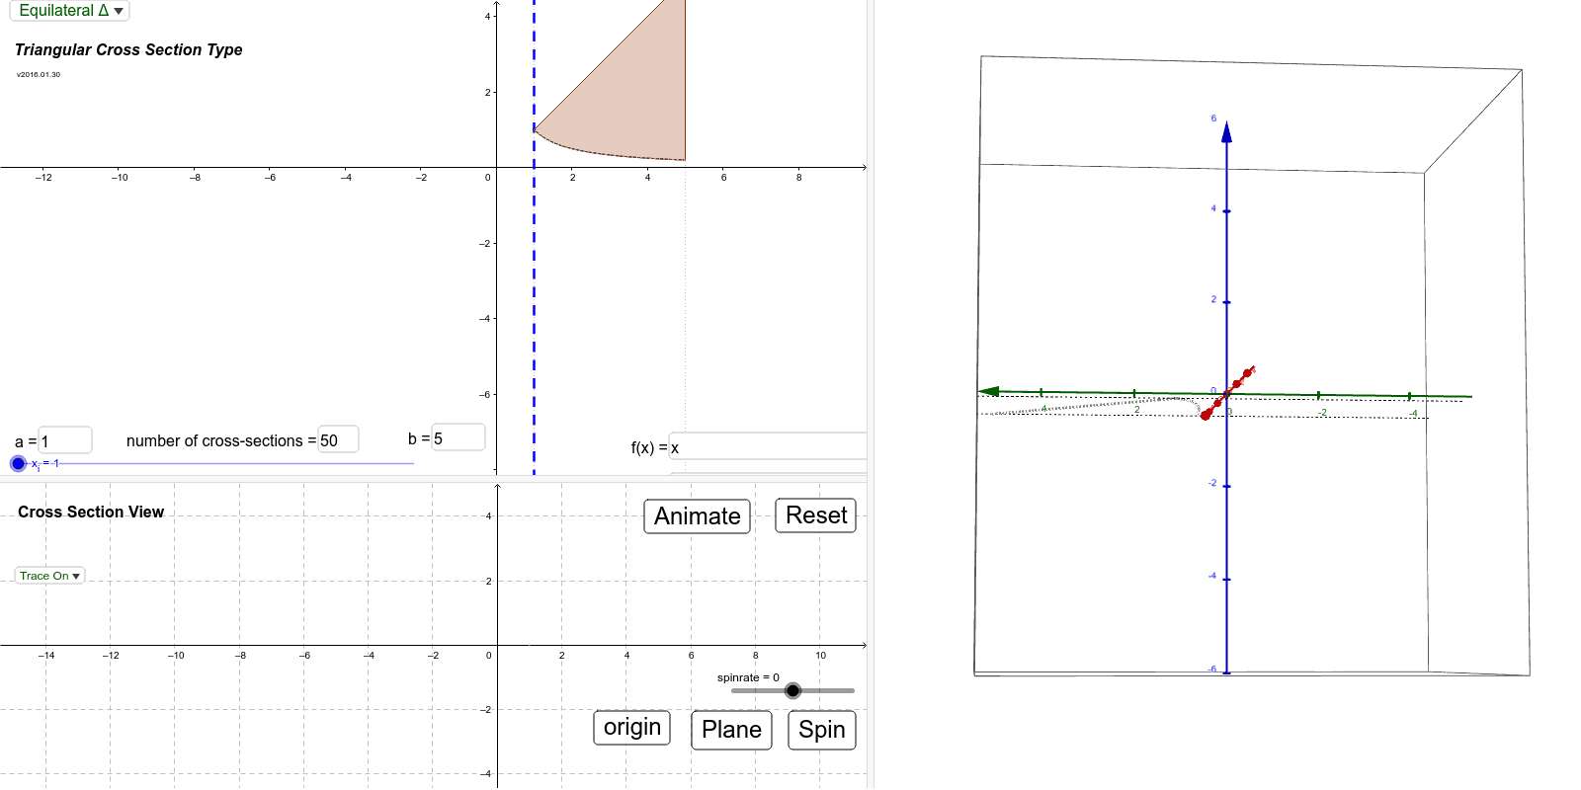Viewport: 1581px width, 790px height.
Task: Click the Animate button
Action: coord(698,516)
